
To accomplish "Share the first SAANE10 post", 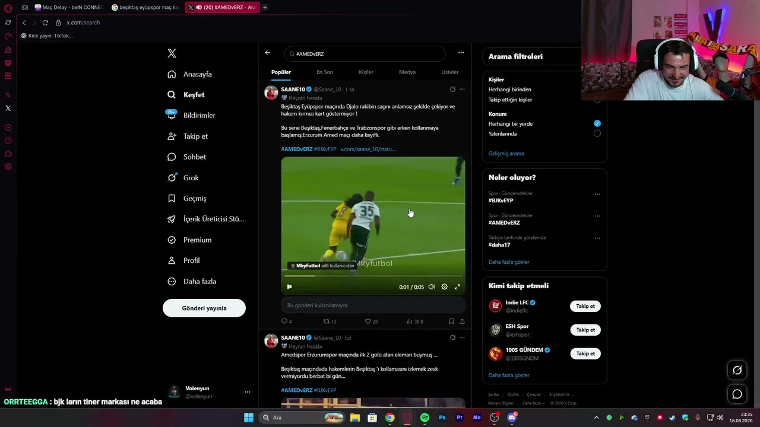I will pos(462,321).
